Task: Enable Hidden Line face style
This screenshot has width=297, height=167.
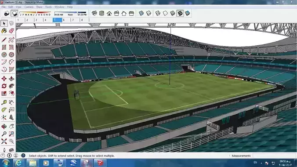Action: click(165, 13)
